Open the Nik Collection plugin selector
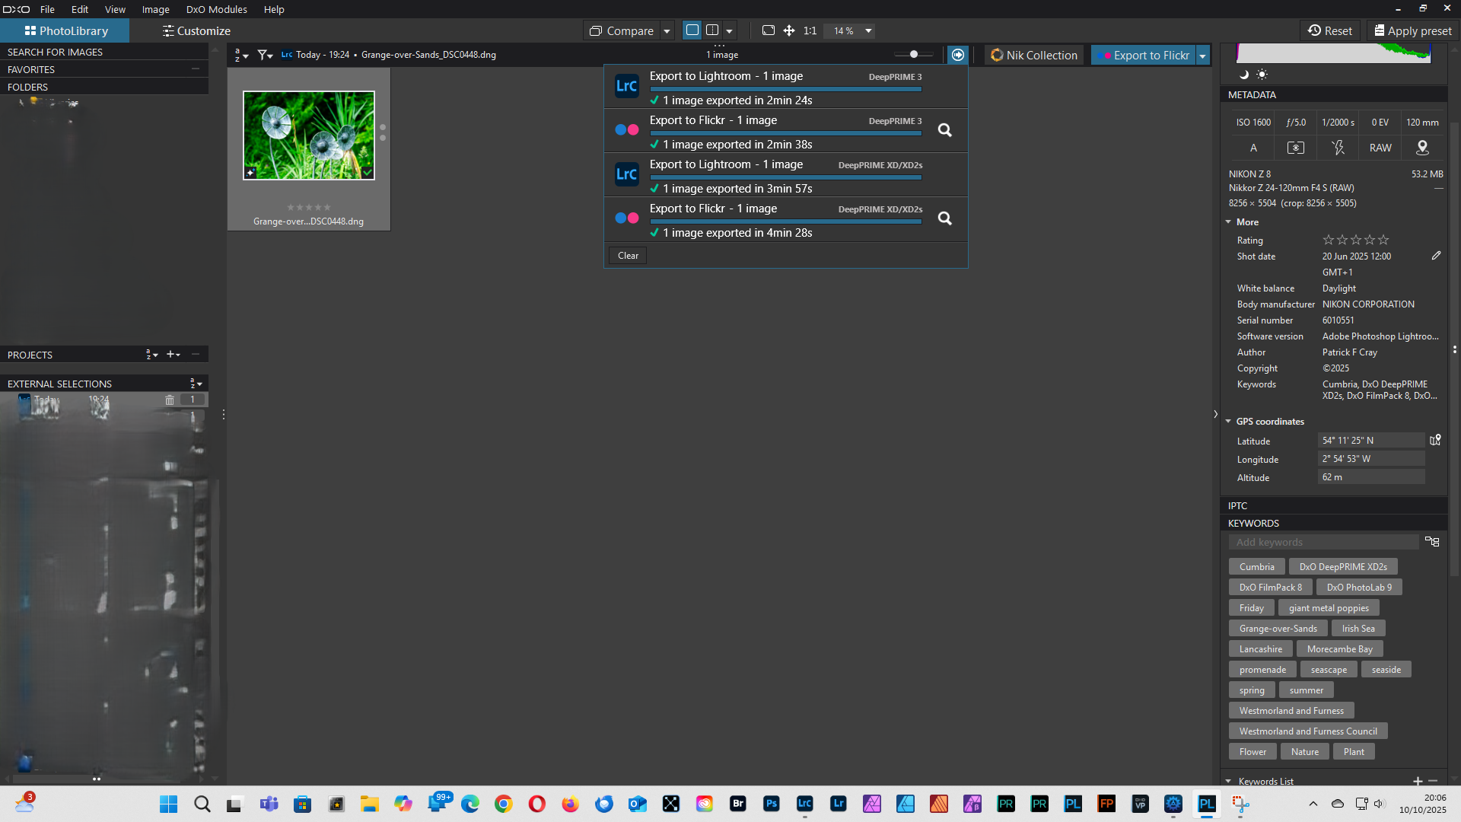This screenshot has width=1461, height=822. click(1034, 55)
